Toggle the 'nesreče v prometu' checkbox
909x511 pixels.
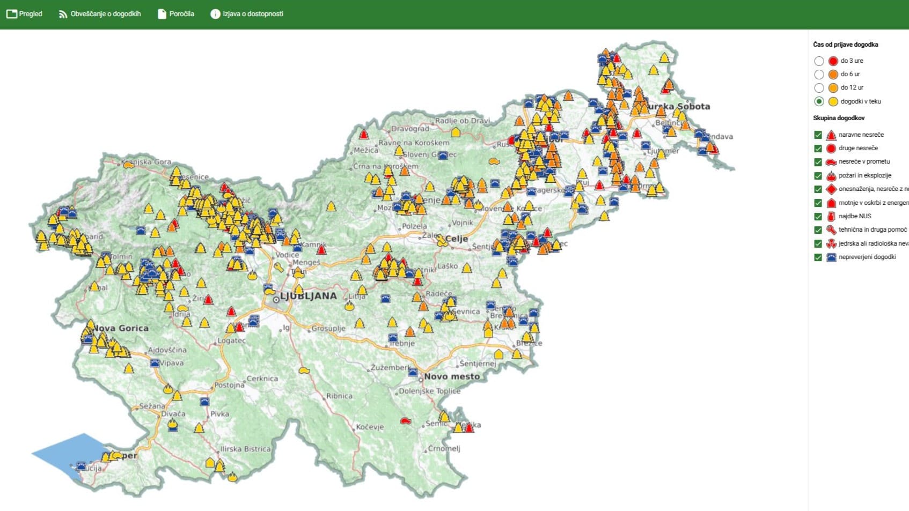pyautogui.click(x=818, y=162)
